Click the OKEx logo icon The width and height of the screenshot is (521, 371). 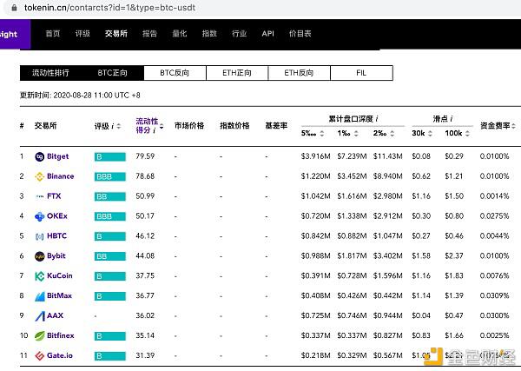click(40, 216)
